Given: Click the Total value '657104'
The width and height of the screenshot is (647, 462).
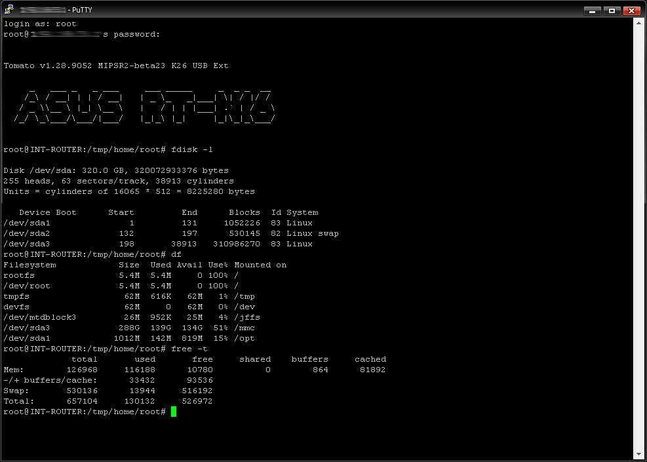Looking at the screenshot, I should click(x=82, y=401).
